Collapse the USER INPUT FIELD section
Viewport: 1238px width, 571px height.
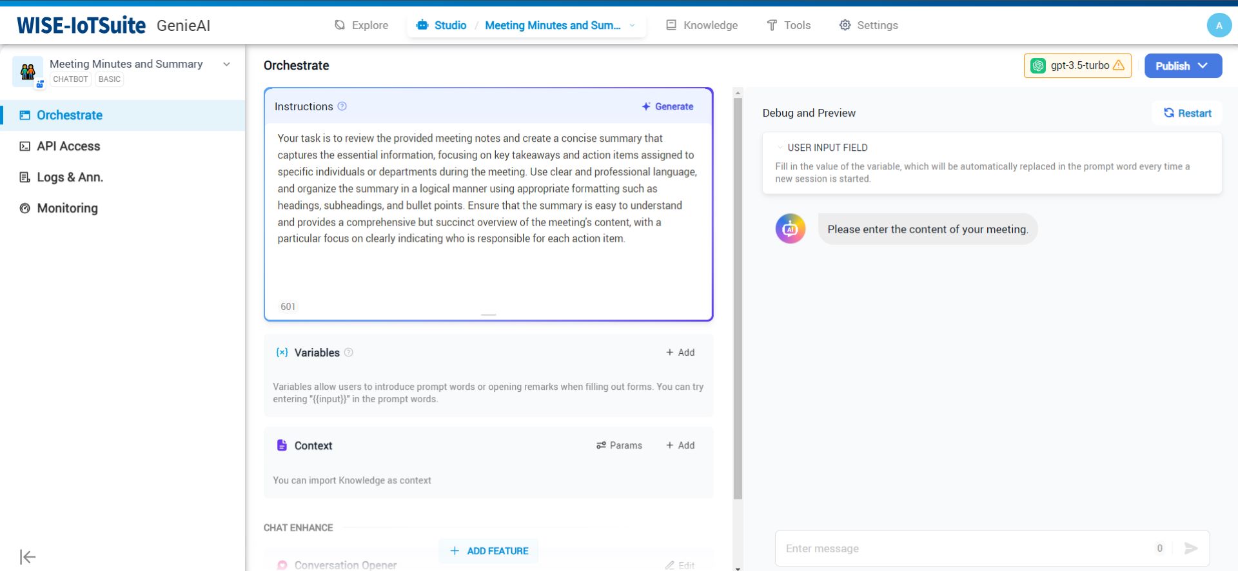coord(780,148)
